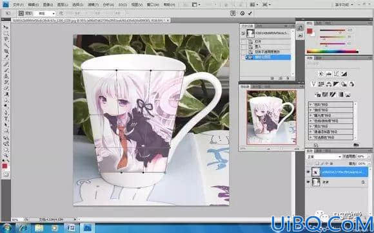
Task: Open the 编辑(E) menu
Action: point(33,5)
